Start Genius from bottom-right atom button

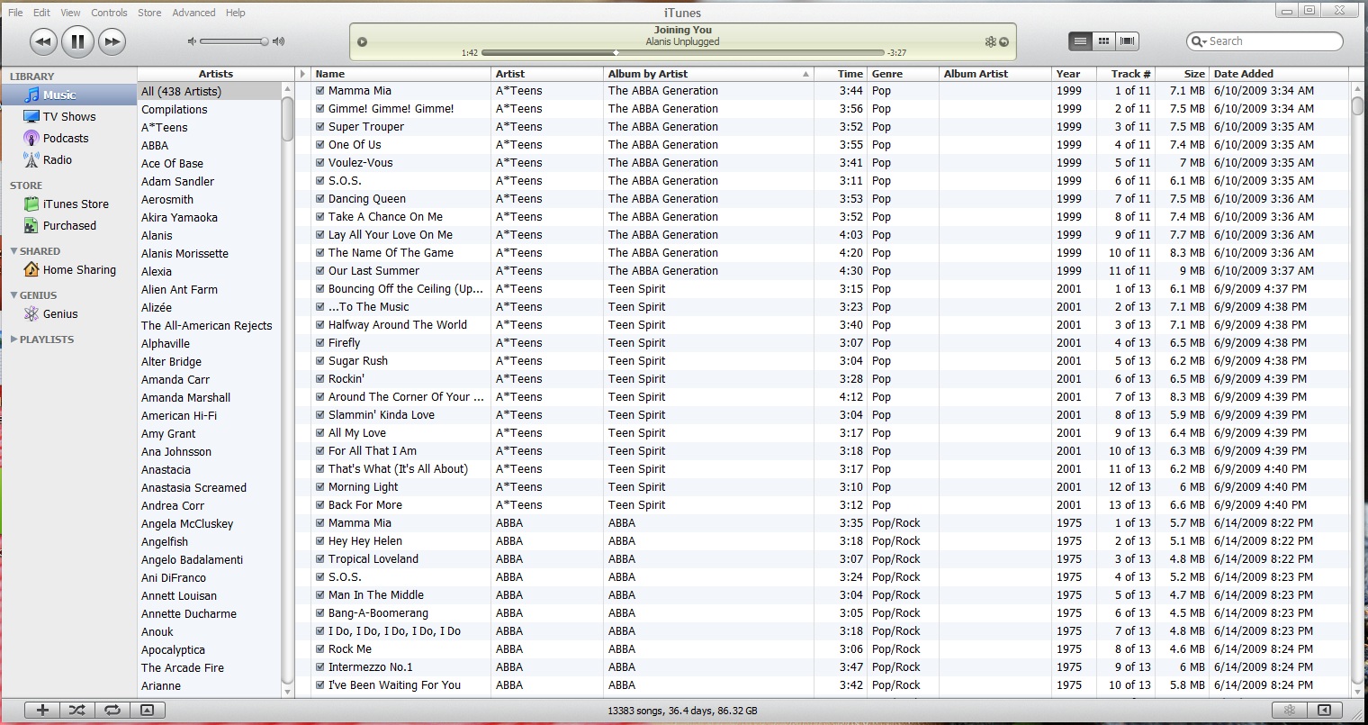(1290, 710)
